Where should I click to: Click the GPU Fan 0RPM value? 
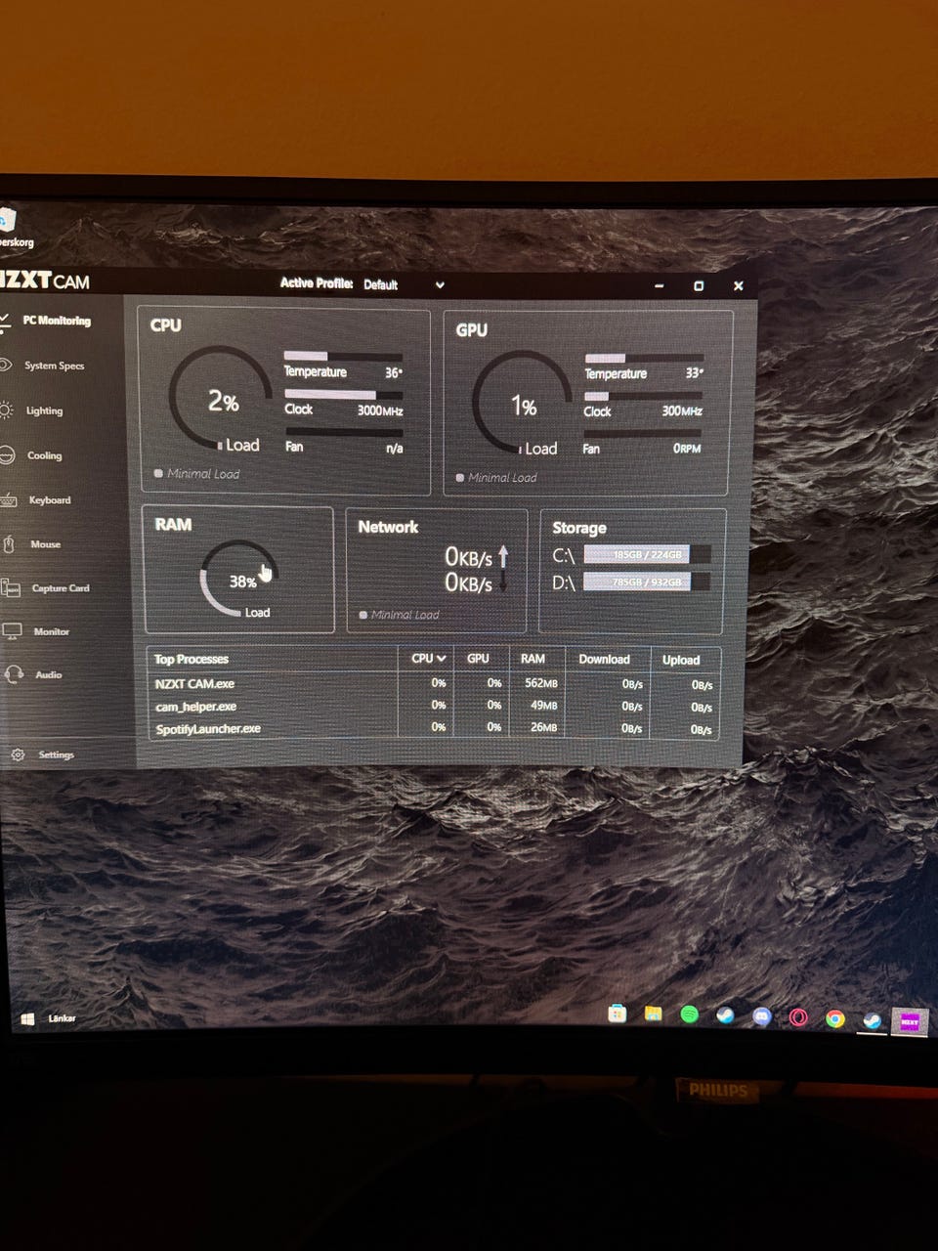688,449
